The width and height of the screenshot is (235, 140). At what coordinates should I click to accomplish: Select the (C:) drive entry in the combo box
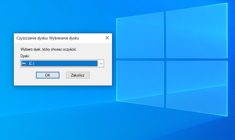[63, 63]
